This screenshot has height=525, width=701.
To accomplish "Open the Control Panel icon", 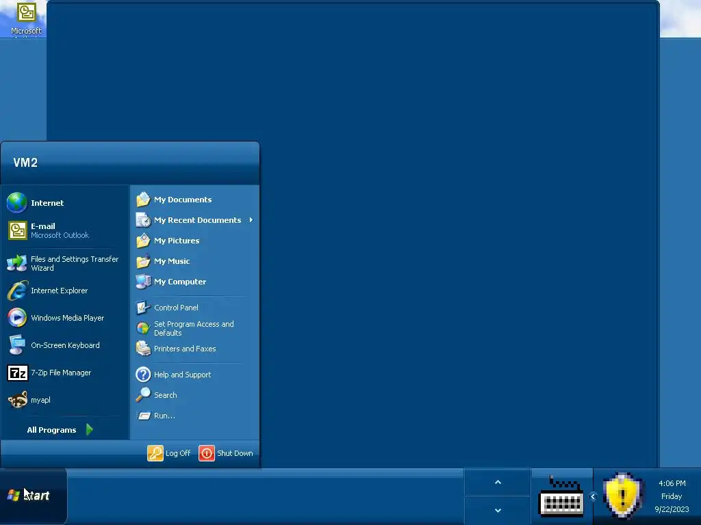I will click(143, 308).
